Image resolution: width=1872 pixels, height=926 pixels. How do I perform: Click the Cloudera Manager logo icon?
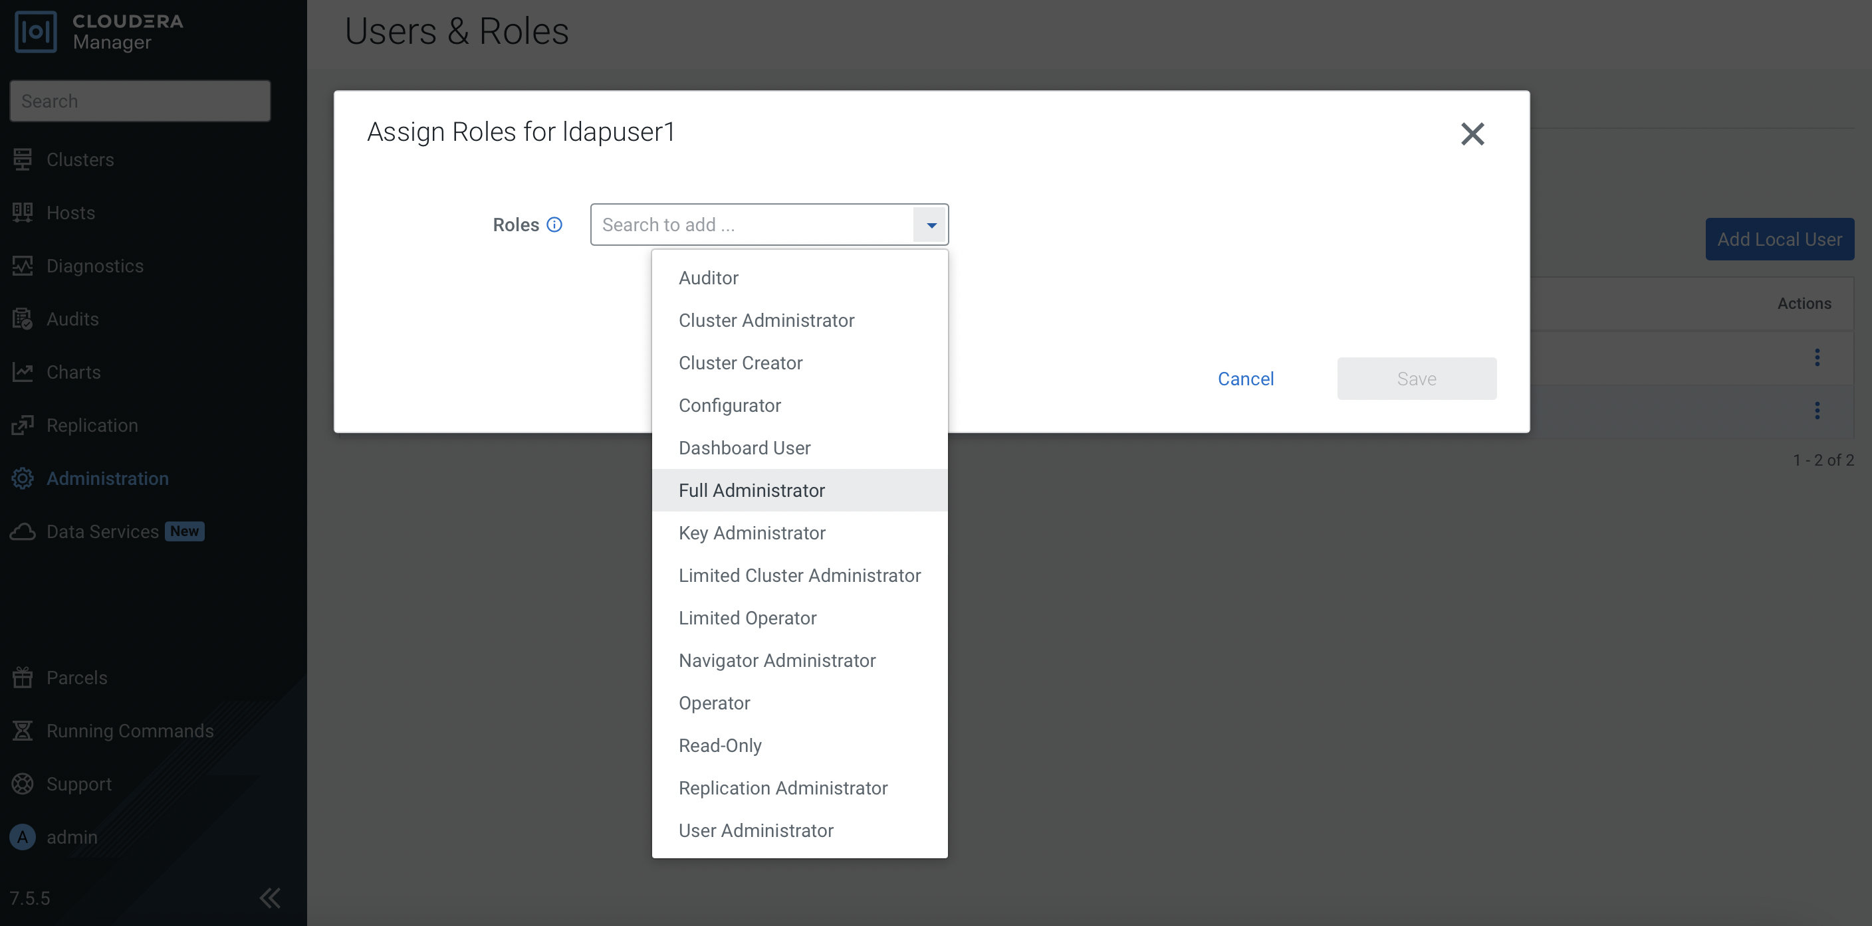(36, 32)
